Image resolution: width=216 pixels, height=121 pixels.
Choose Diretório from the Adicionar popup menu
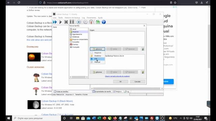point(98,56)
